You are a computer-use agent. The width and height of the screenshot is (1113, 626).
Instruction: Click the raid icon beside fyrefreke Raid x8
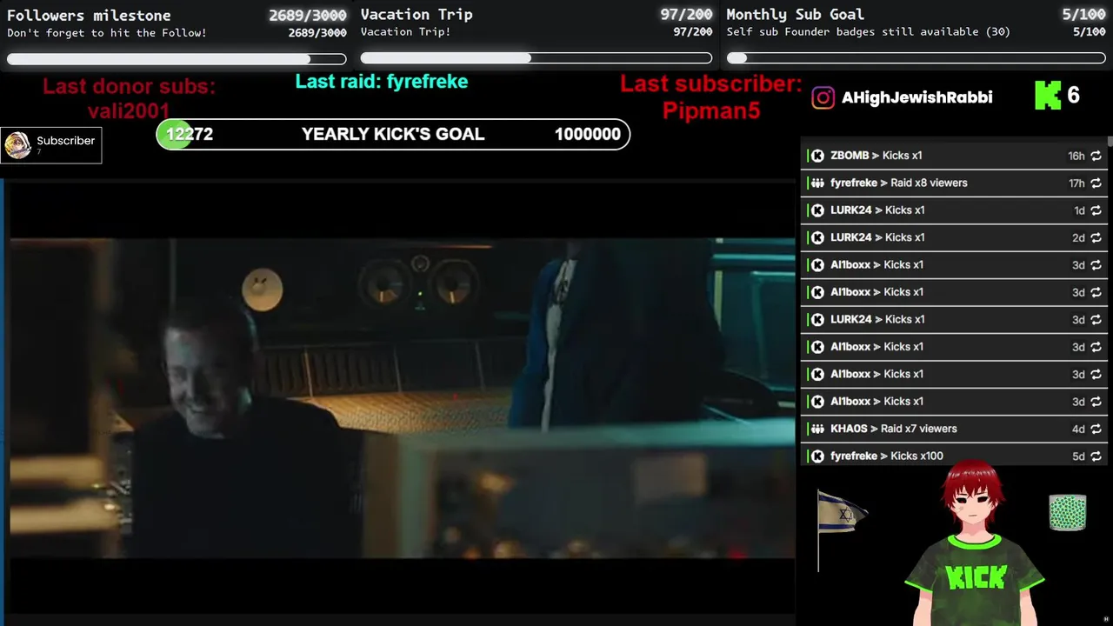point(817,183)
